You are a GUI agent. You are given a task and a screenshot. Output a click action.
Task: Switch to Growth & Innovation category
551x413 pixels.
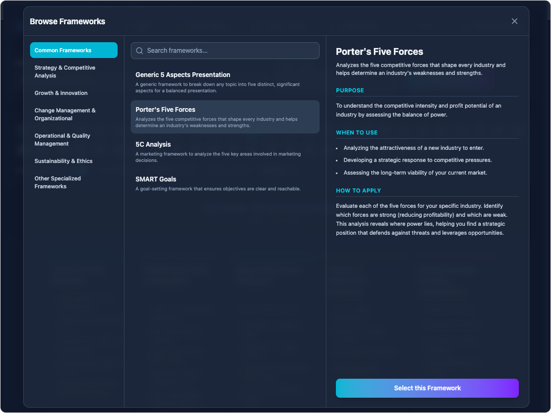(x=61, y=93)
